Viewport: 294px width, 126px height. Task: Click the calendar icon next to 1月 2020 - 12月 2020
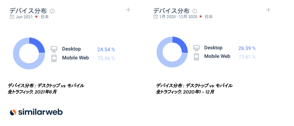[156, 17]
